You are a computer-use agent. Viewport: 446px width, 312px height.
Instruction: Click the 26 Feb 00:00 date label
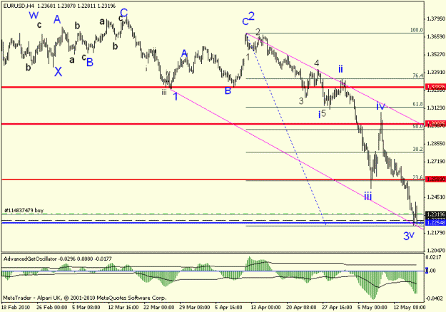click(52, 308)
